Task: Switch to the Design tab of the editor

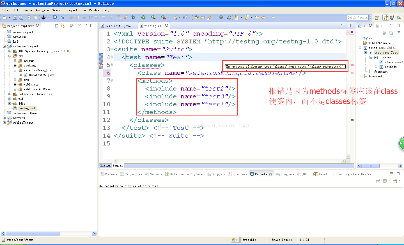Action: click(x=105, y=166)
